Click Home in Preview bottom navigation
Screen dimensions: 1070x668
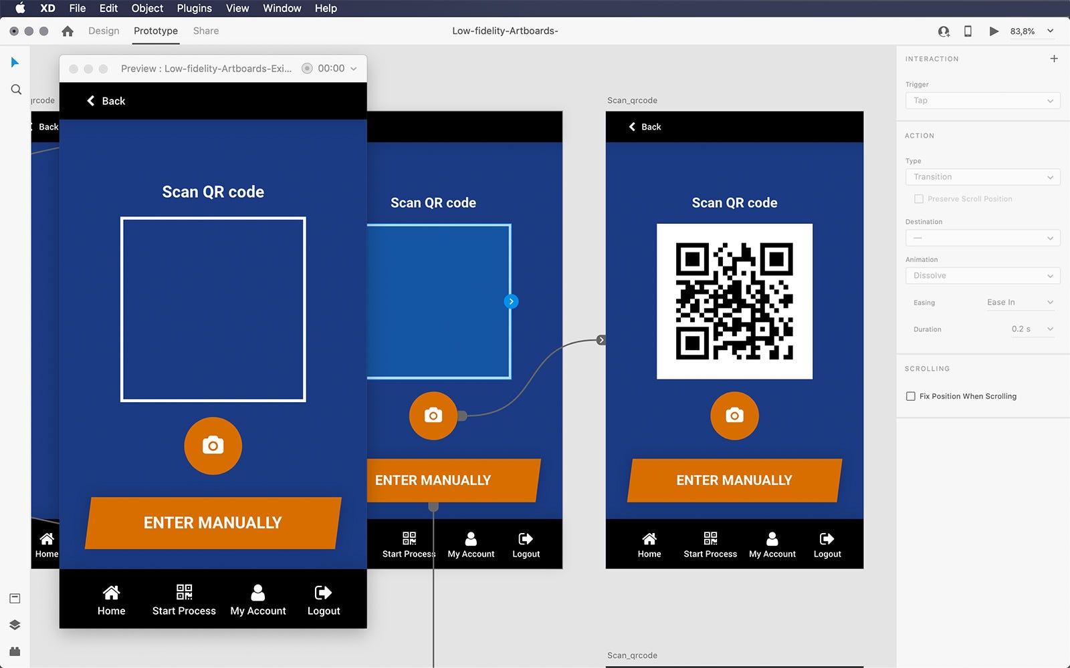[111, 601]
